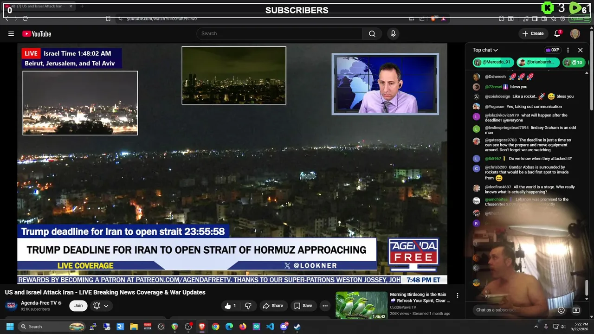The image size is (594, 334).
Task: Open the @chrisb280 chat username
Action: point(496,167)
